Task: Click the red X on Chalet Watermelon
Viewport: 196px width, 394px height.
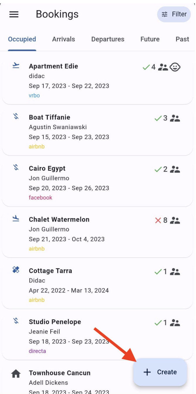Action: 158,220
